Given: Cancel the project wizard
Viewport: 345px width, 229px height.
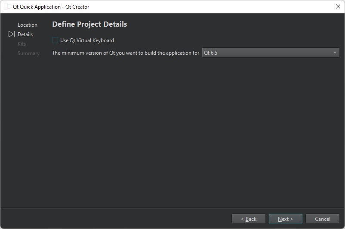Looking at the screenshot, I should [x=322, y=219].
